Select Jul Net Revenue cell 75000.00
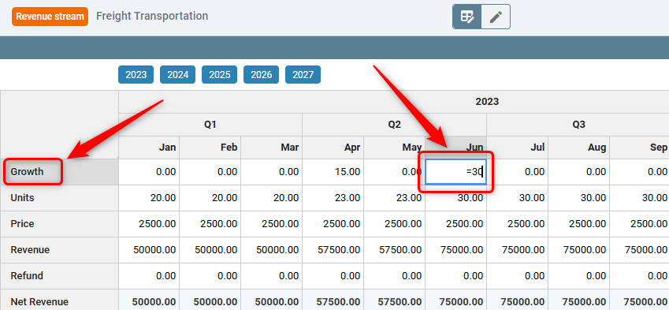Screen dimensions: 669x310 518,301
